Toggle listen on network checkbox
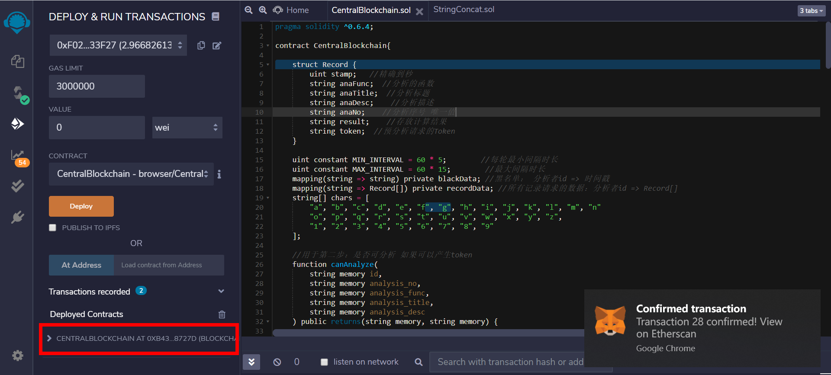 point(324,362)
